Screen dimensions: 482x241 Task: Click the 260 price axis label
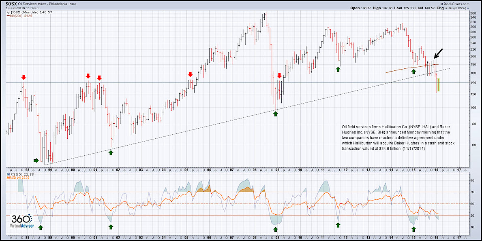pos(473,37)
